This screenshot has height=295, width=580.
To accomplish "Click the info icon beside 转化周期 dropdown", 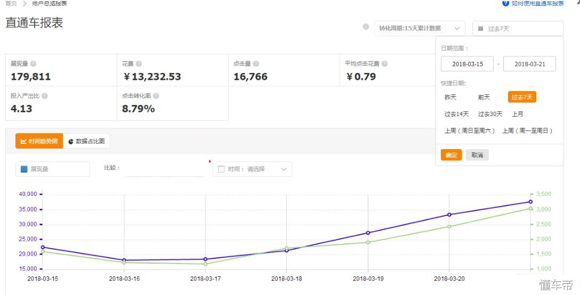I will click(x=366, y=27).
